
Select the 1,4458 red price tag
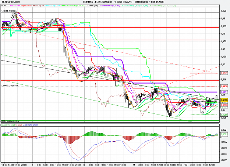(224, 86)
